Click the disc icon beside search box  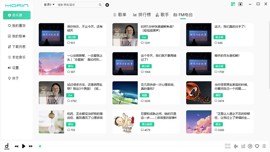coord(107,5)
